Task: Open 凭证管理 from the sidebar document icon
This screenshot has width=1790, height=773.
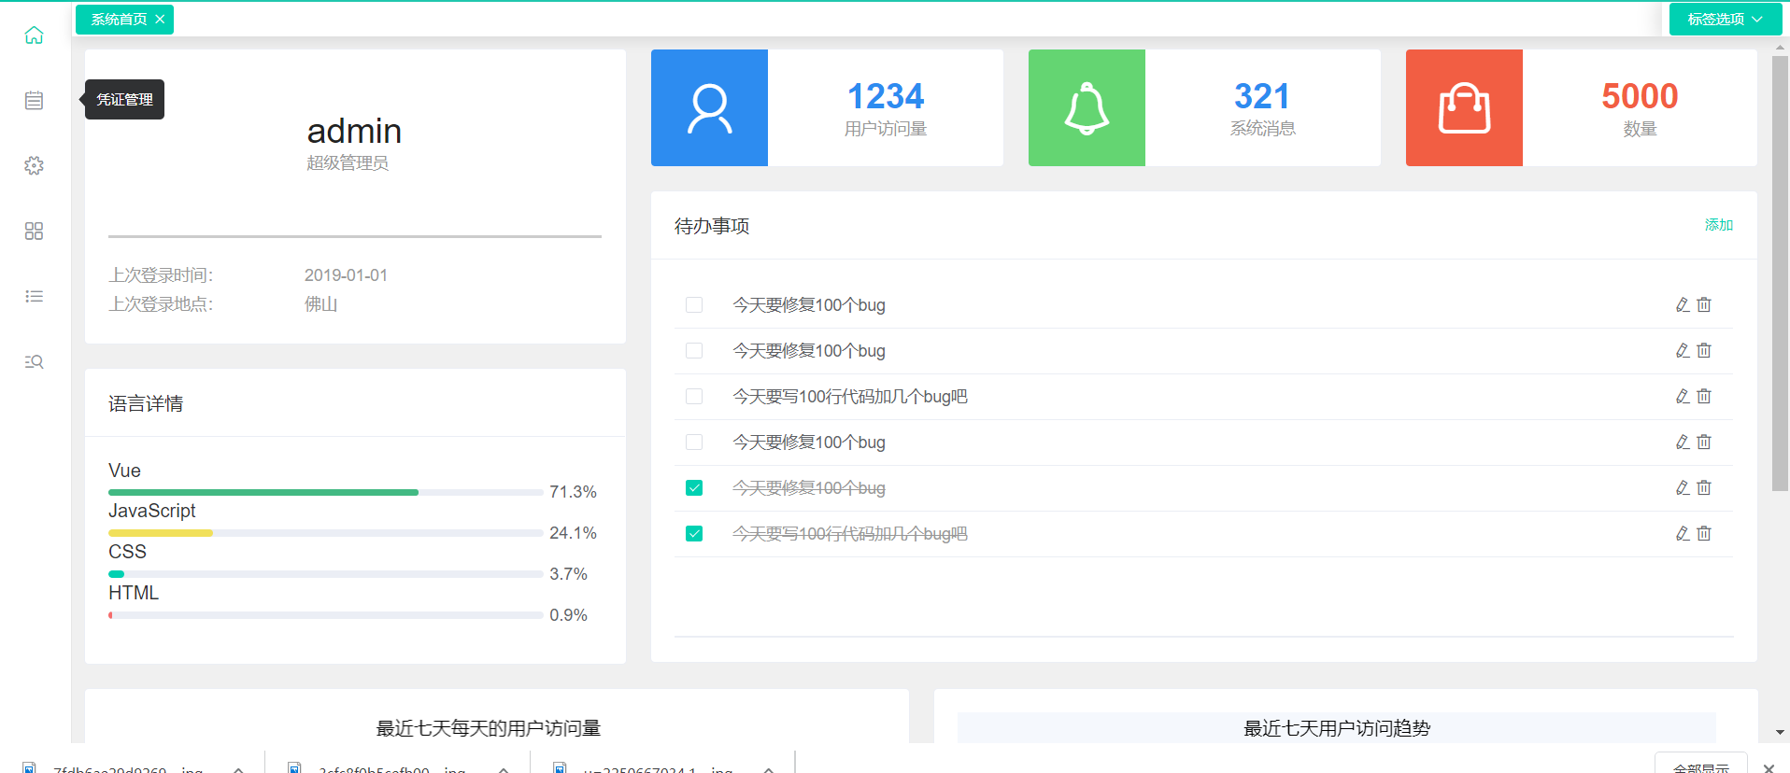Action: point(34,101)
